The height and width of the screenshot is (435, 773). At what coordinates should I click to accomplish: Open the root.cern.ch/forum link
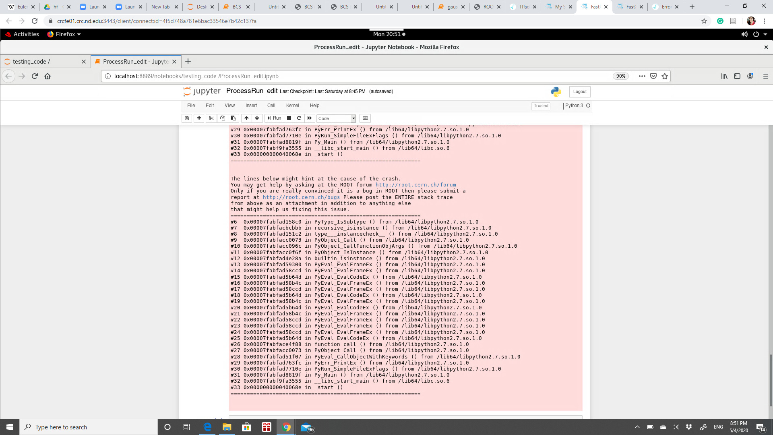pos(415,185)
